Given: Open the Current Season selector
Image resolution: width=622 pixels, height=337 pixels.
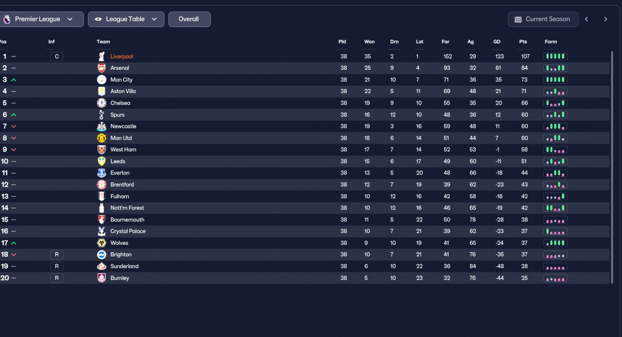Looking at the screenshot, I should click(543, 19).
